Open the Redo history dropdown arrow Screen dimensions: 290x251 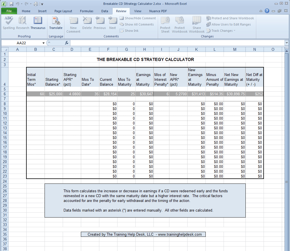pos(31,4)
